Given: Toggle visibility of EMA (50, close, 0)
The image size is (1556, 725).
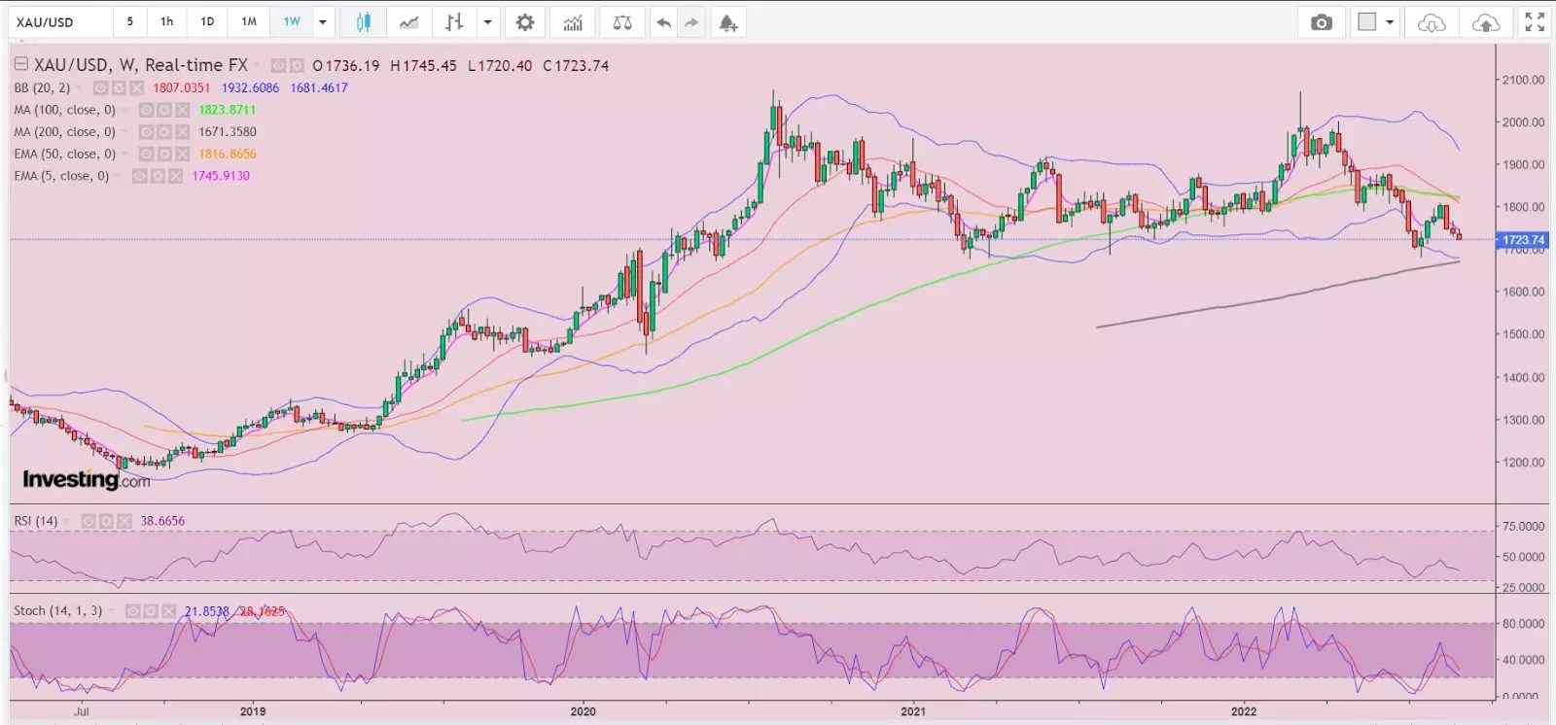Looking at the screenshot, I should pyautogui.click(x=146, y=154).
